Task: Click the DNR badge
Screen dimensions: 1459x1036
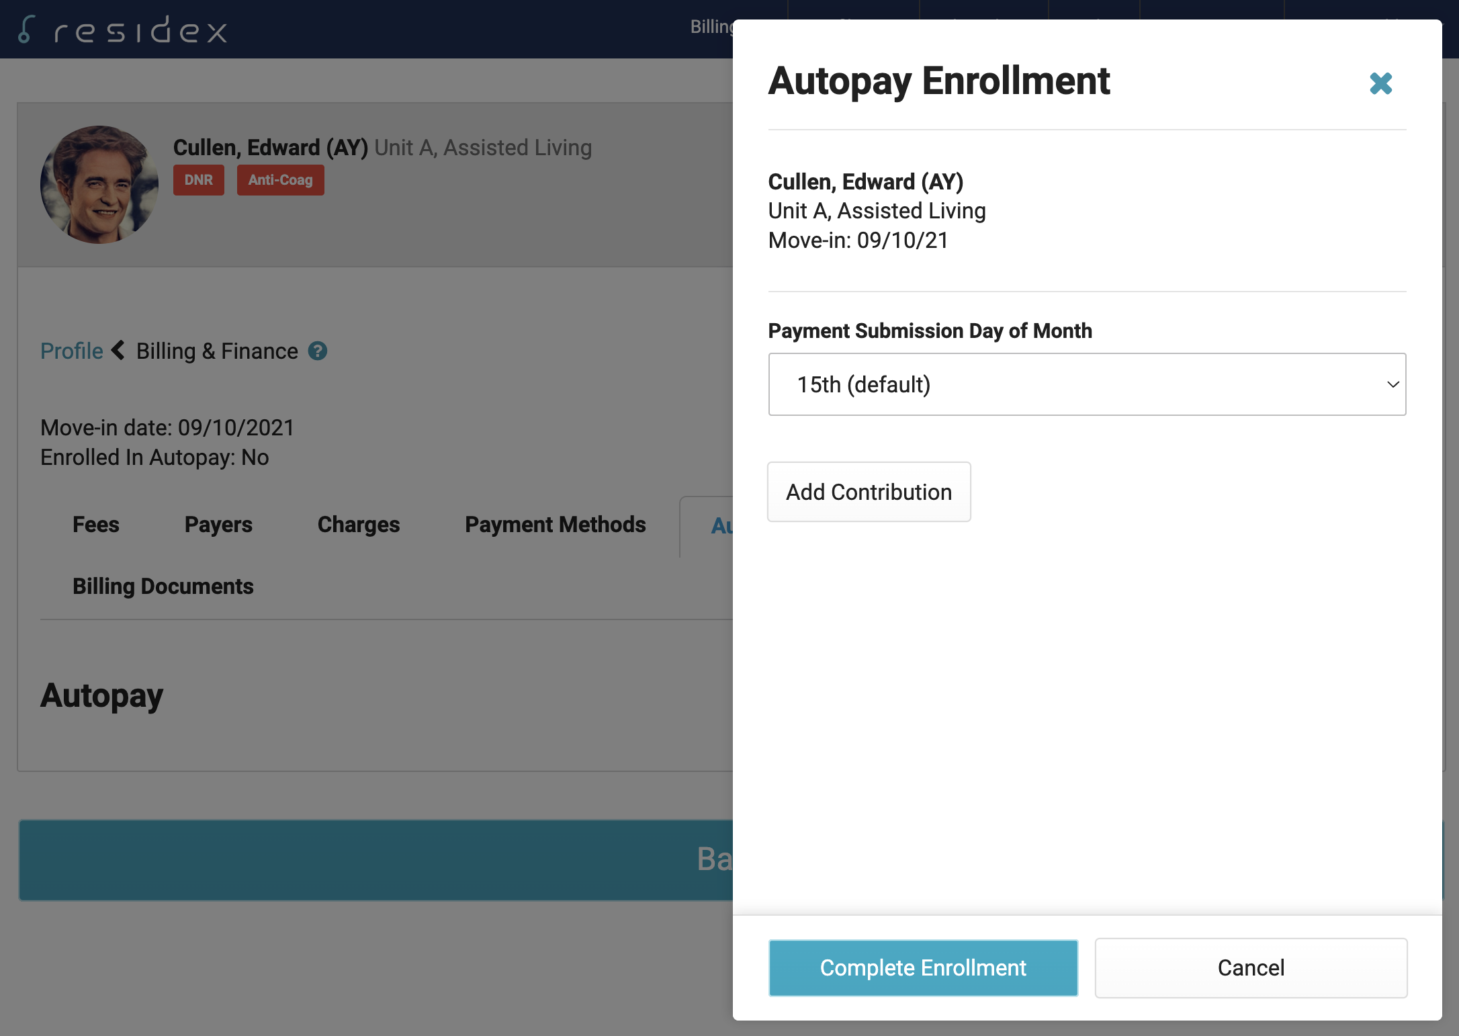Action: pos(198,180)
